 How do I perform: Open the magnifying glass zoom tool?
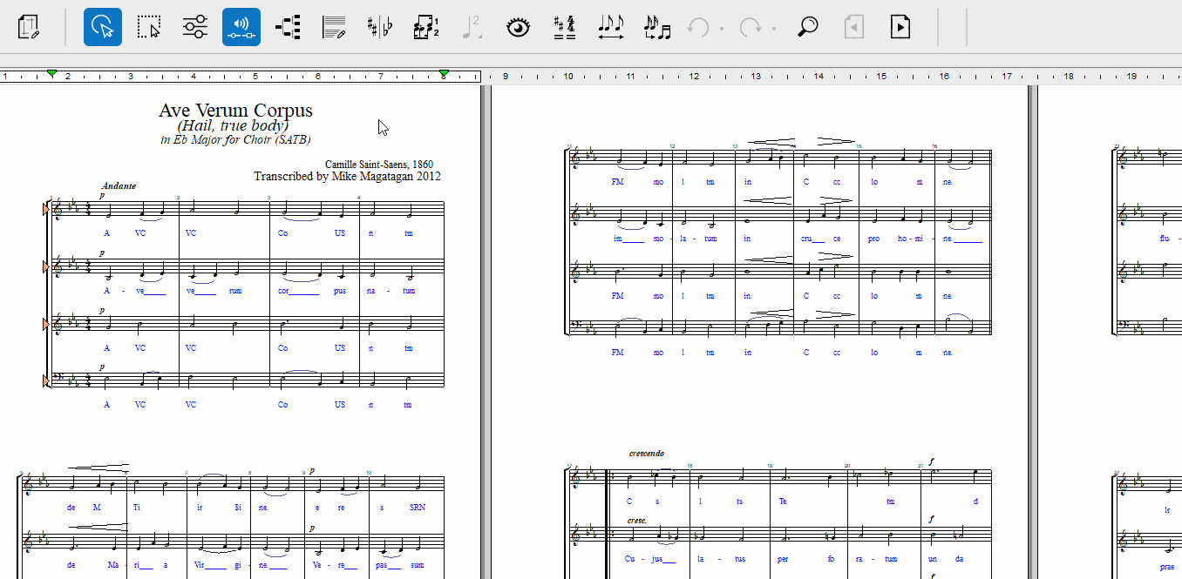(x=808, y=27)
